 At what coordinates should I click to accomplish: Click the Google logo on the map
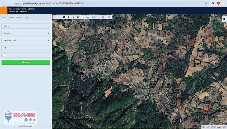(221, 127)
